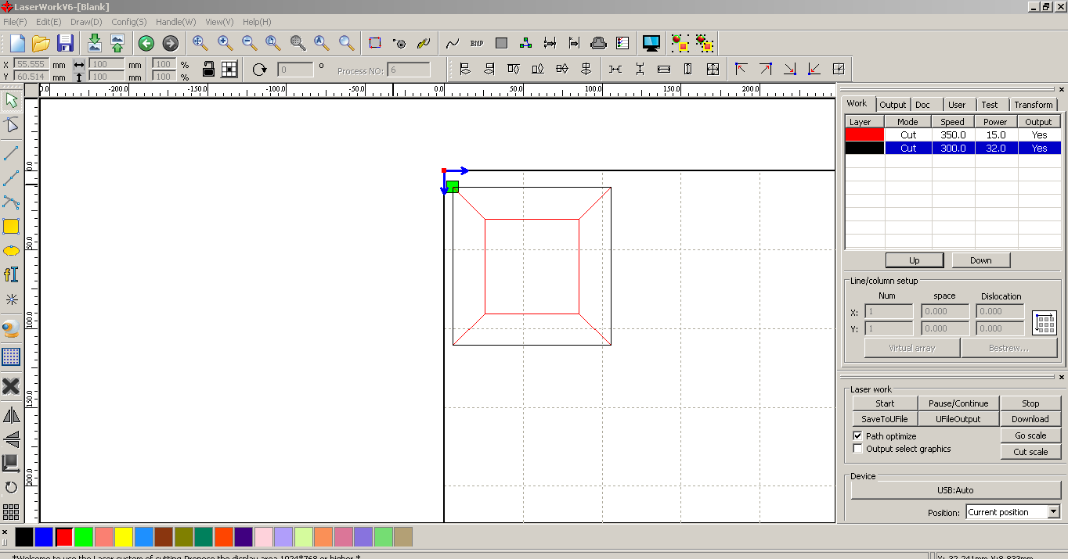Click the Download button
Viewport: 1068px width, 559px height.
[1030, 419]
